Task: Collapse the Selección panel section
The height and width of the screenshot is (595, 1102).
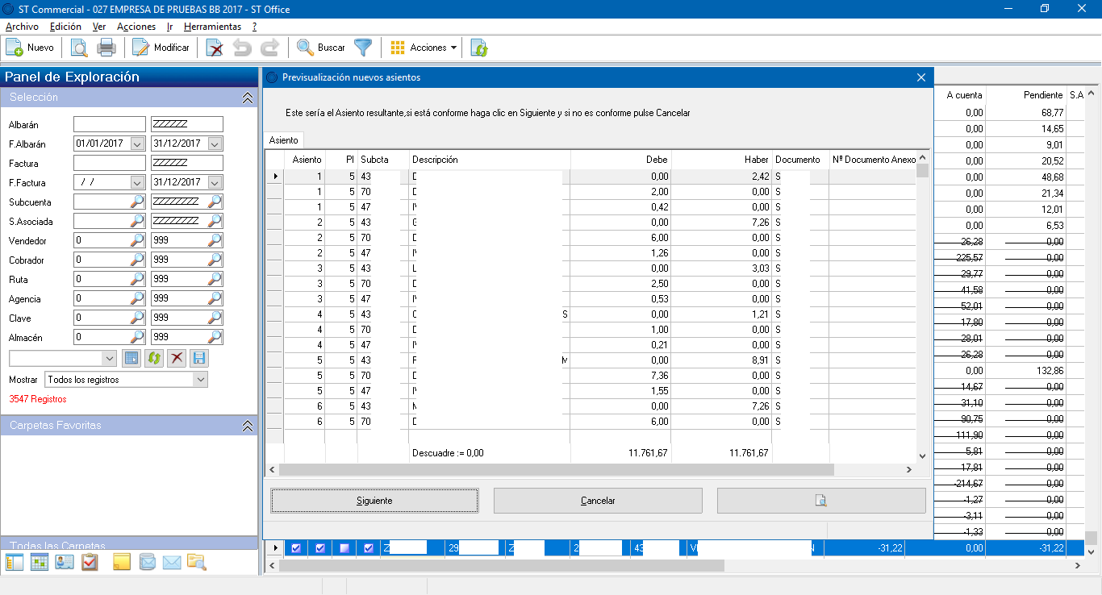Action: pyautogui.click(x=248, y=98)
